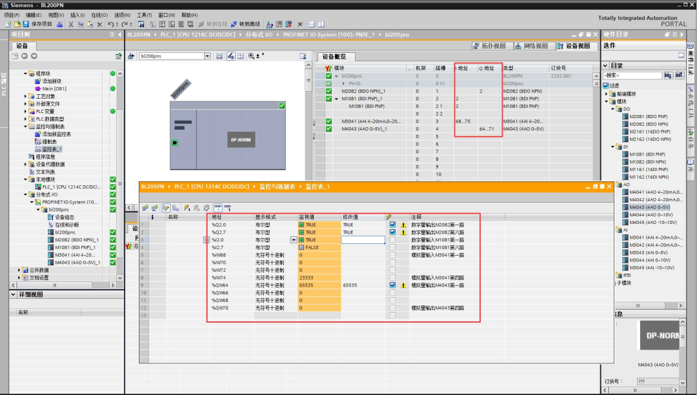This screenshot has height=395, width=697.
Task: Open the 在线(O) menu
Action: (99, 15)
